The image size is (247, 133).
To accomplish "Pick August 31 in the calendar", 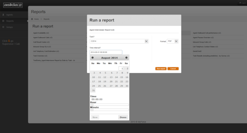I will [x=93, y=90].
